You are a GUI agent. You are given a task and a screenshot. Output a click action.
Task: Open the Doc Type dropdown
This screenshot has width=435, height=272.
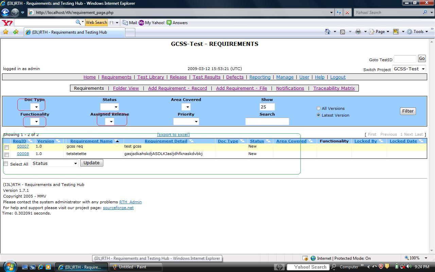click(36, 106)
